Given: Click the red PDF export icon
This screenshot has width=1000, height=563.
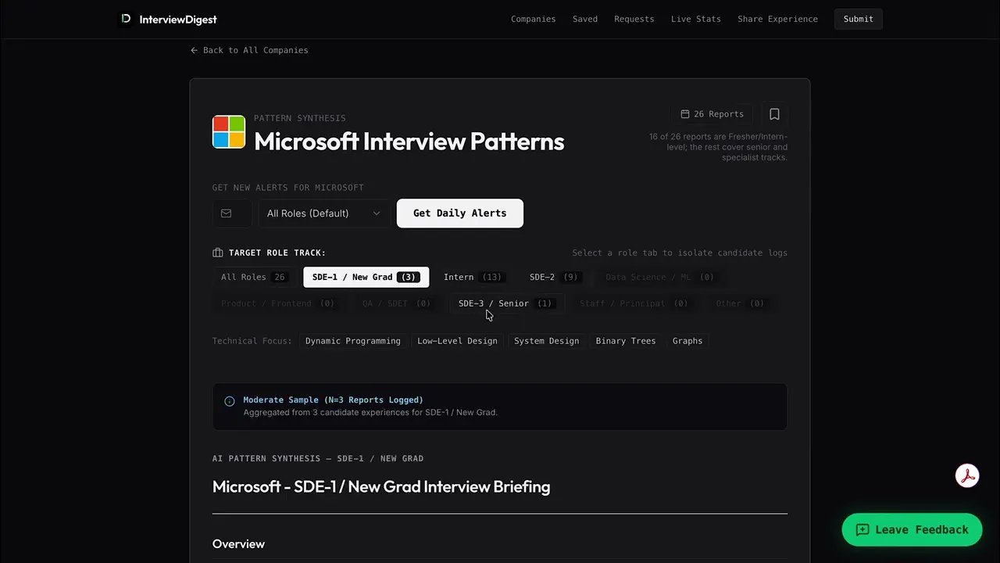Looking at the screenshot, I should [x=967, y=475].
